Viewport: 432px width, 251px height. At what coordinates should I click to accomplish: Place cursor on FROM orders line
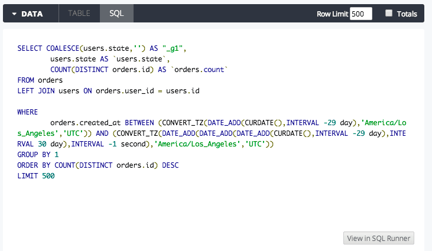40,80
